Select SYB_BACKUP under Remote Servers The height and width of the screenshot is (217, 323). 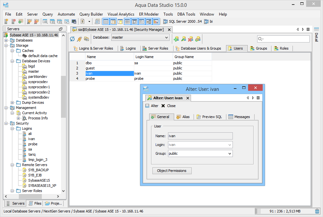coord(39,170)
